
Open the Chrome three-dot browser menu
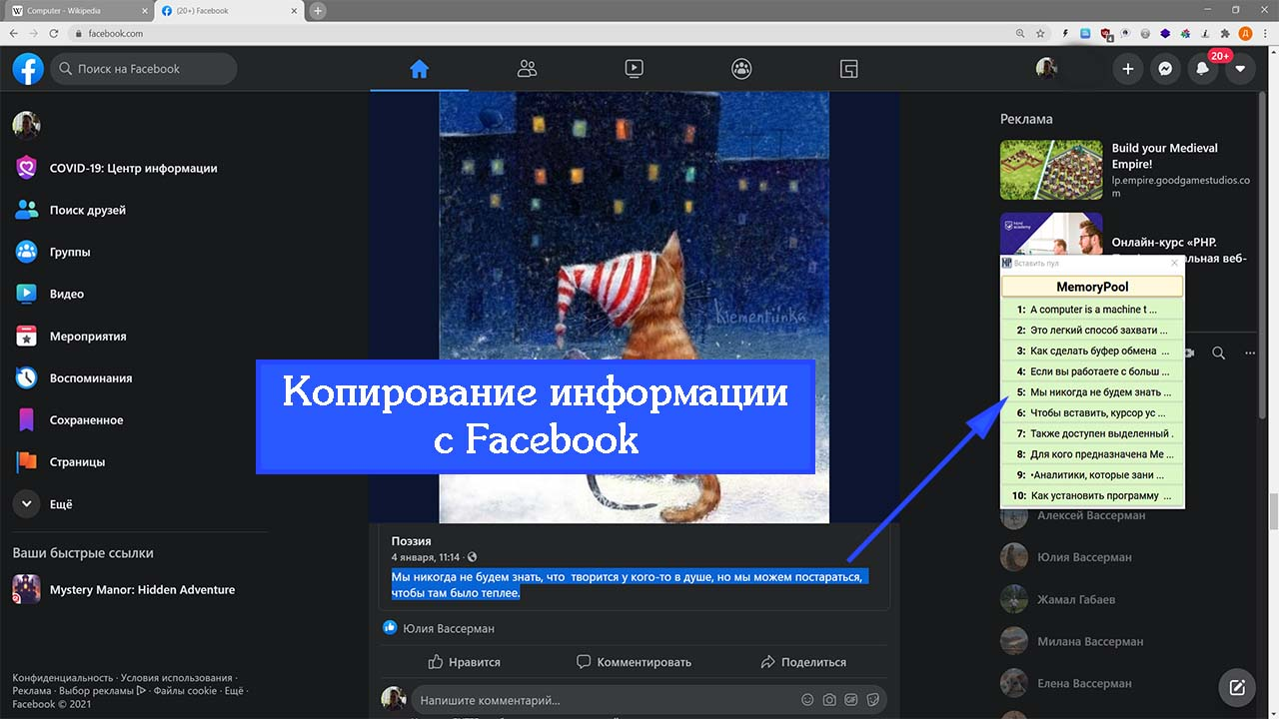coord(1263,33)
